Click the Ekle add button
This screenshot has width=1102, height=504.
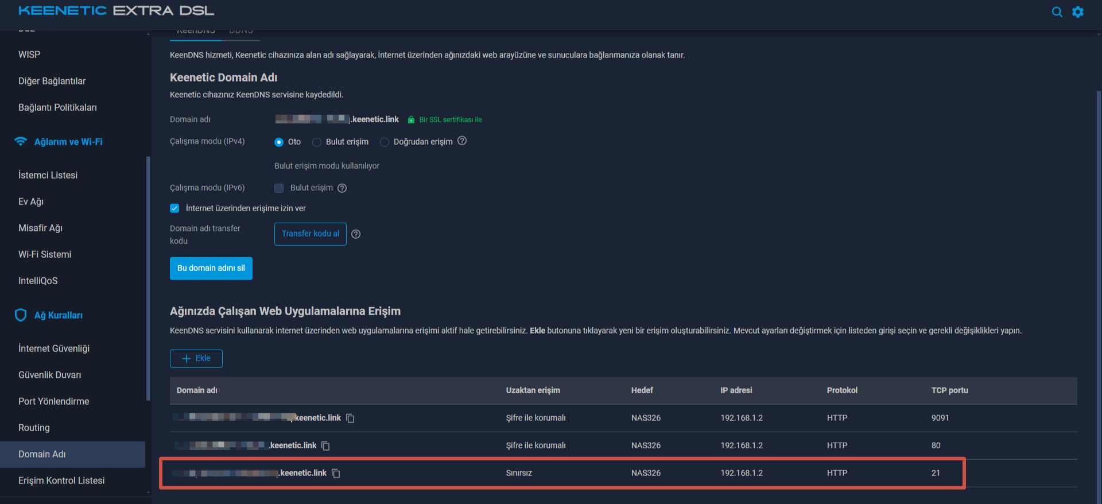pyautogui.click(x=196, y=358)
